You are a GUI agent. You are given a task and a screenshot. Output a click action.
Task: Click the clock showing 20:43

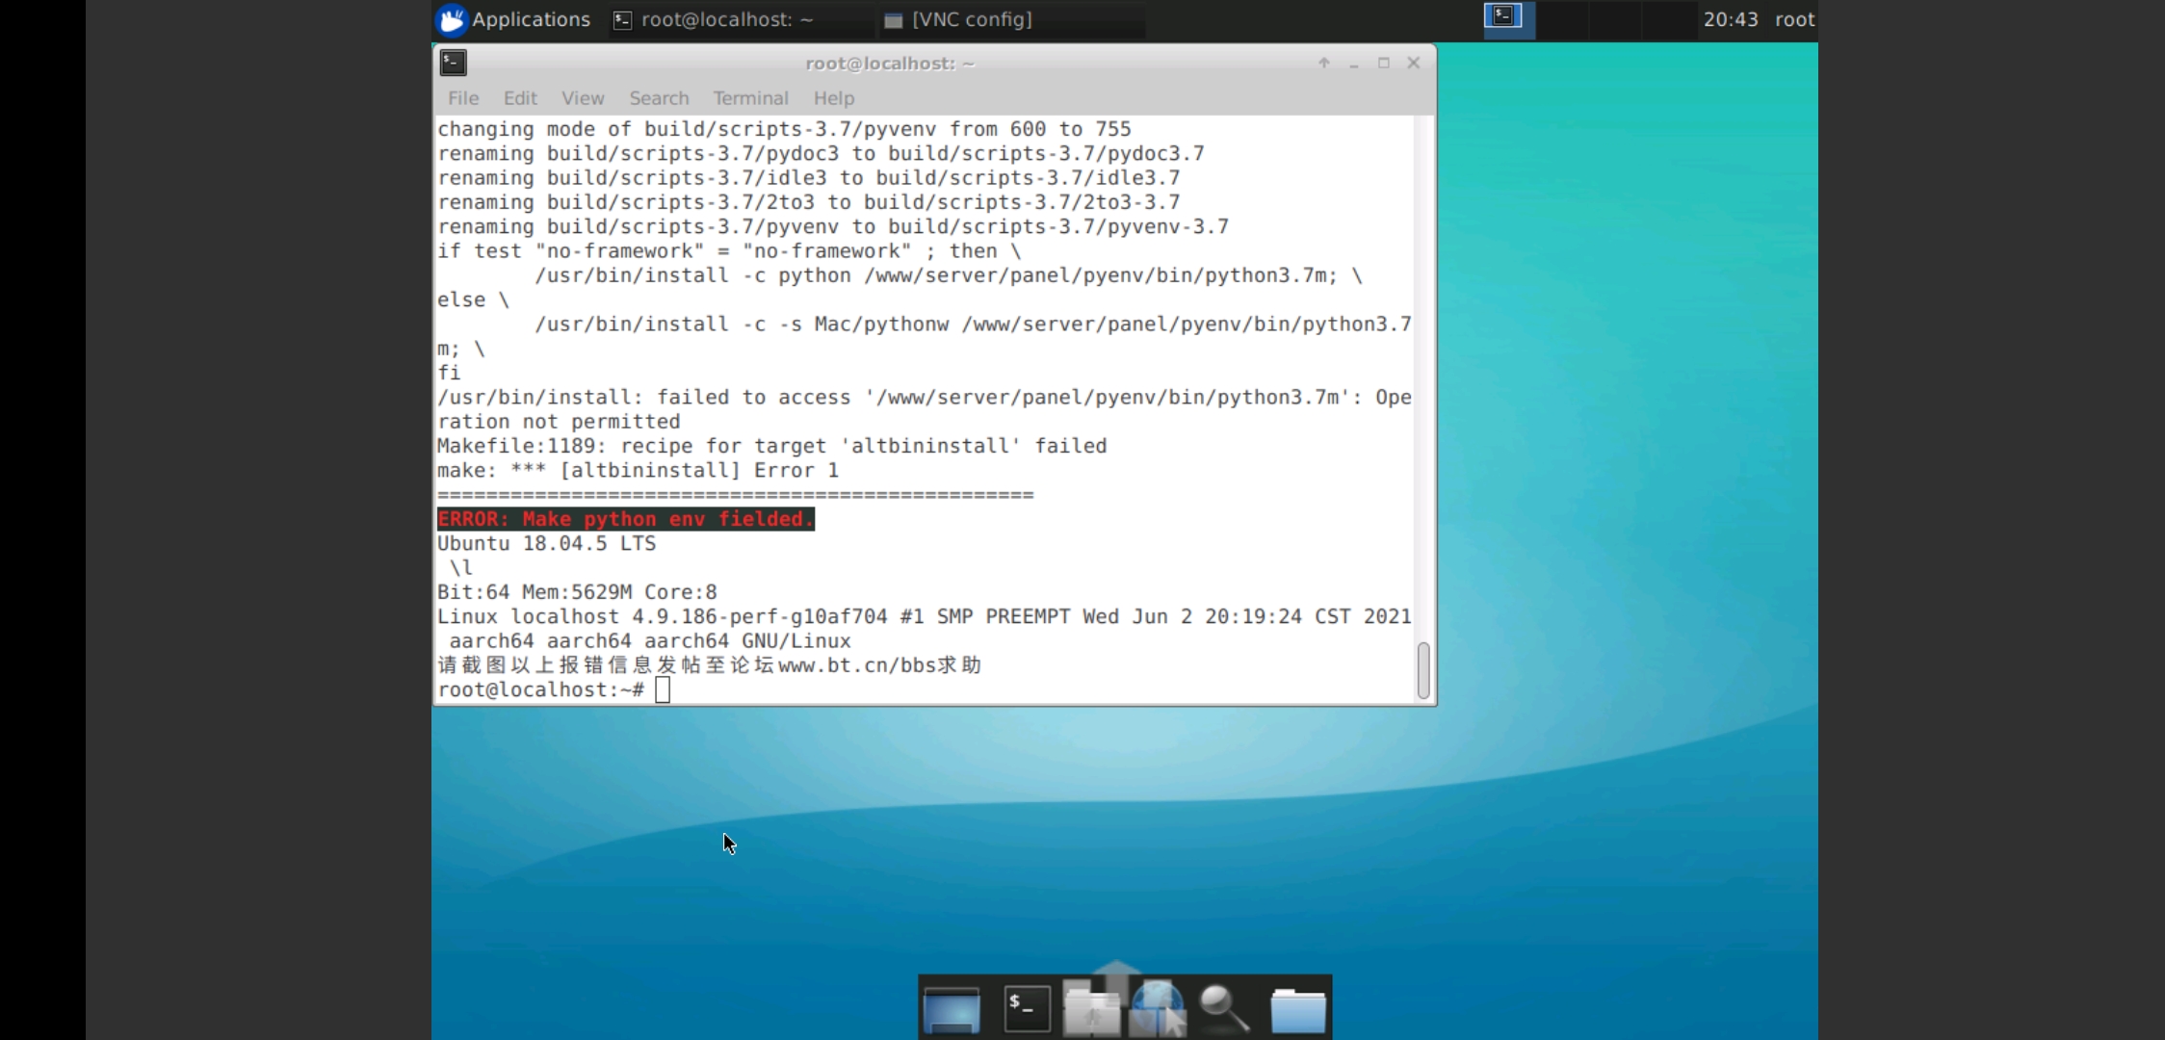pyautogui.click(x=1731, y=19)
